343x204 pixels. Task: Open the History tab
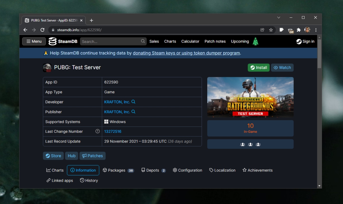pyautogui.click(x=89, y=181)
